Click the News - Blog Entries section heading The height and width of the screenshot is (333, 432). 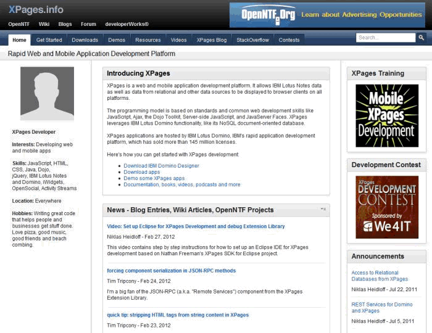click(190, 210)
